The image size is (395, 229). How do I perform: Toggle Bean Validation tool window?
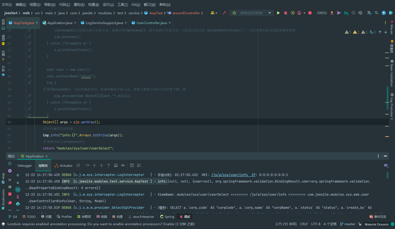click(x=392, y=73)
